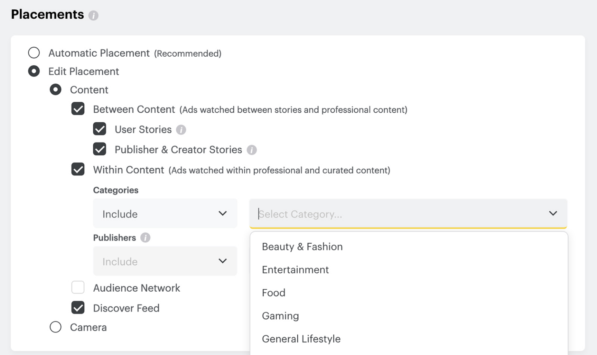Uncheck Publisher & Creator Stories
This screenshot has width=597, height=355.
(99, 149)
